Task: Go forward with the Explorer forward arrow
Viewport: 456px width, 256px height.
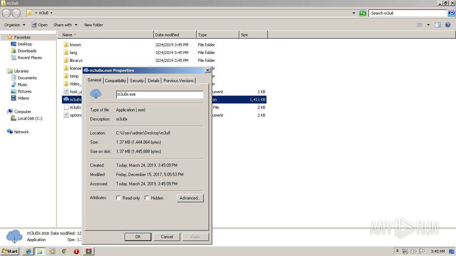Action: pyautogui.click(x=16, y=13)
